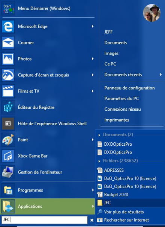Click Éditeur du Registre icon

point(8,107)
